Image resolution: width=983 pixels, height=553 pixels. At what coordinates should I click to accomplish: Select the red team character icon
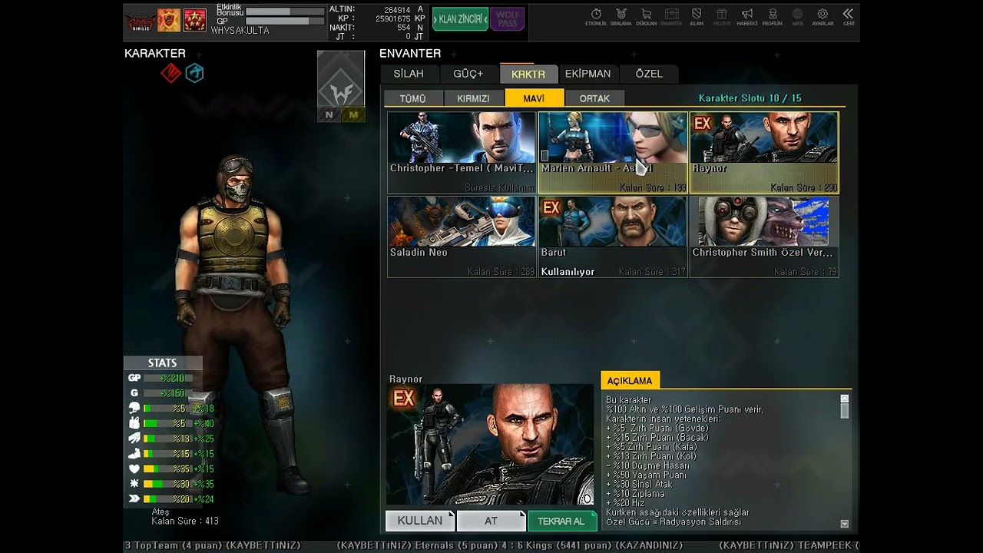(x=170, y=73)
